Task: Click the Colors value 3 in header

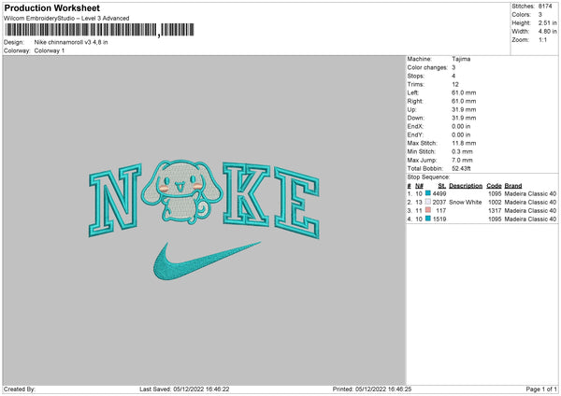Action: pyautogui.click(x=539, y=15)
